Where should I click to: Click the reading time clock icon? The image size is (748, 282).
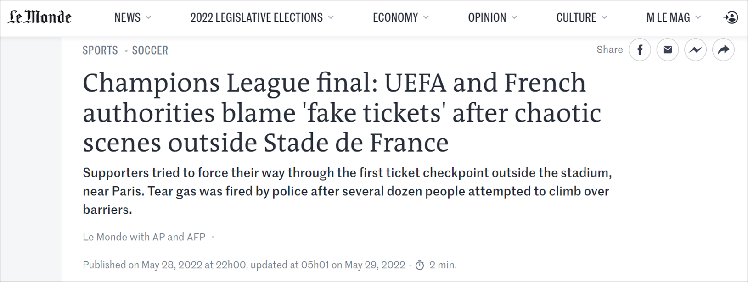coord(420,265)
